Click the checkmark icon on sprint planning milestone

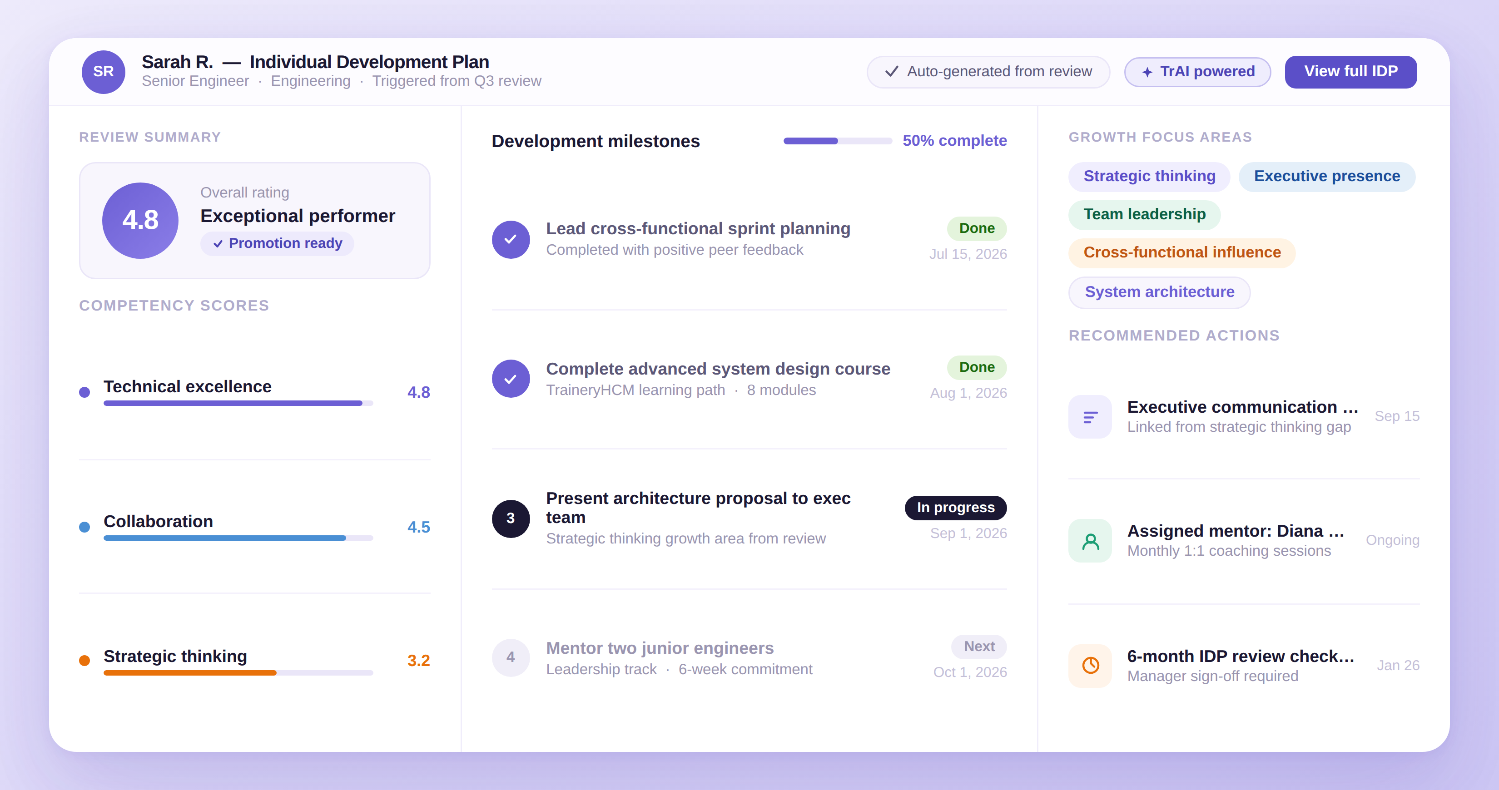click(510, 239)
